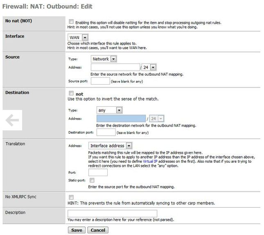264x235 pixels.
Task: Click the left arrow navigation icon
Action: point(13,120)
